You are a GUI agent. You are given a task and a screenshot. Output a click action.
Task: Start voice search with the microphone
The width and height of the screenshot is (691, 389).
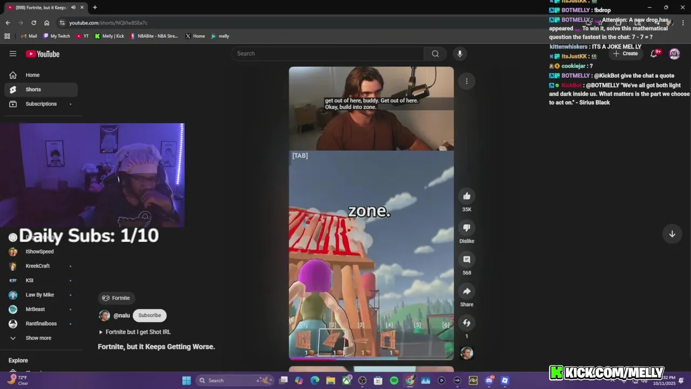(x=460, y=53)
